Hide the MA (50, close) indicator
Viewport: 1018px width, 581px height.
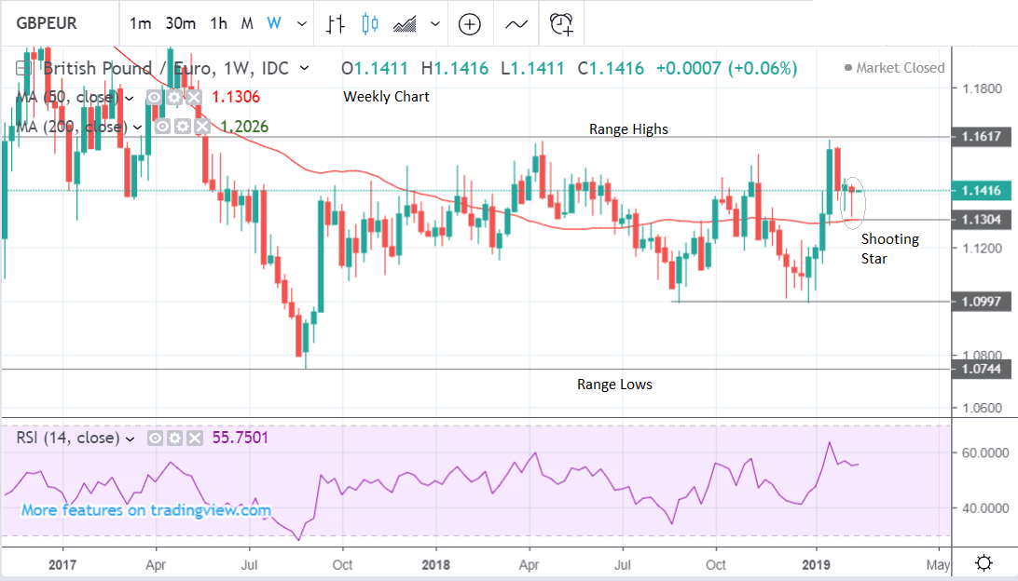154,97
